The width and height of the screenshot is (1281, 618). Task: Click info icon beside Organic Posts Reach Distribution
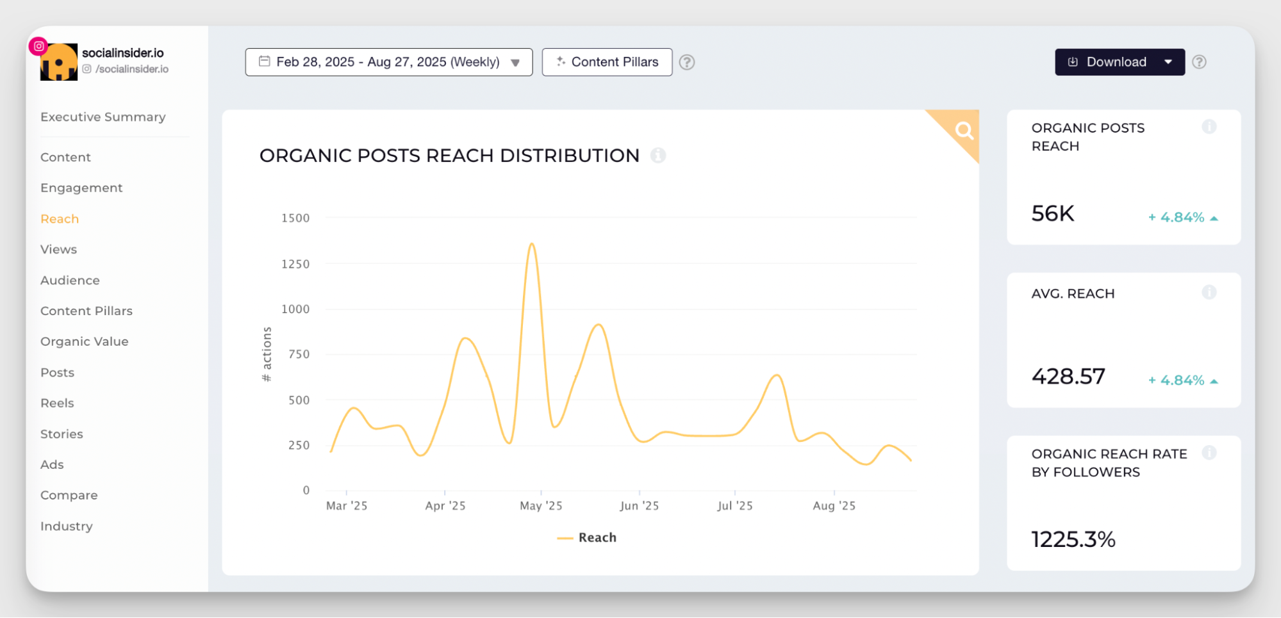657,156
